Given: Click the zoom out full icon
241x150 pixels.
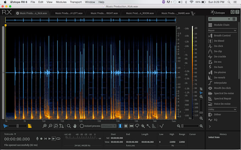Looking at the screenshot, I should (x=61, y=126).
